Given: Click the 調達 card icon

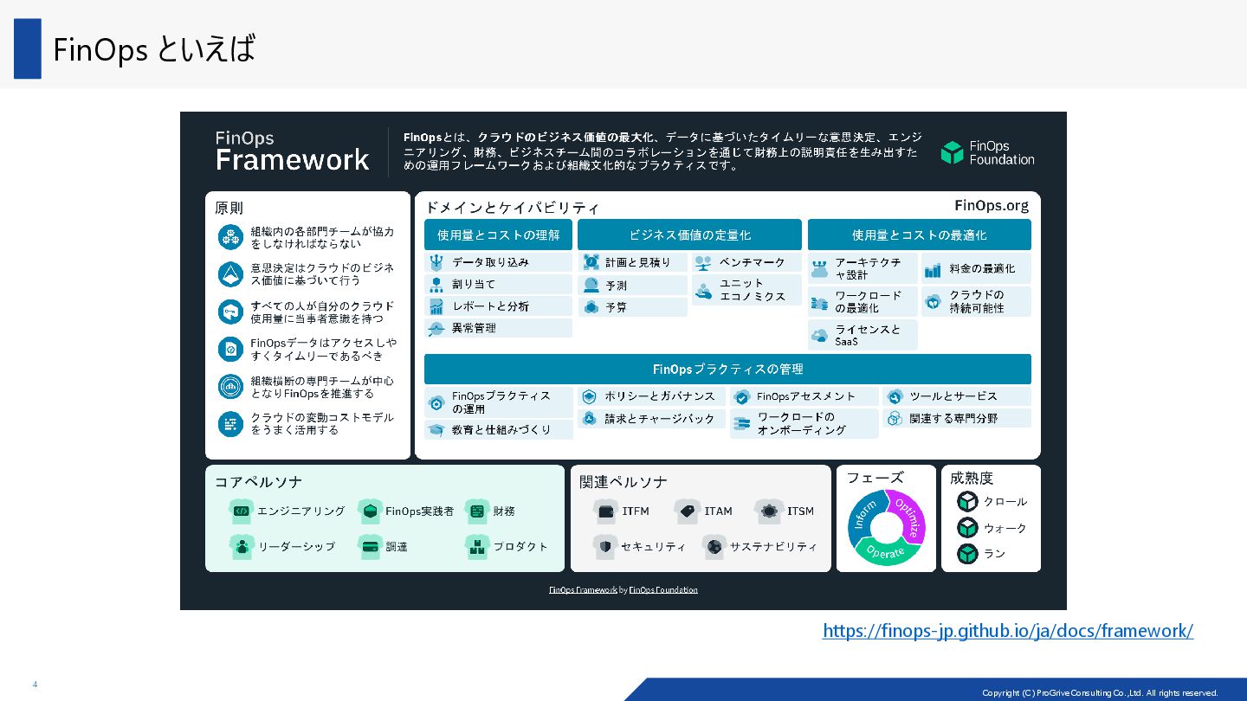Looking at the screenshot, I should 370,546.
